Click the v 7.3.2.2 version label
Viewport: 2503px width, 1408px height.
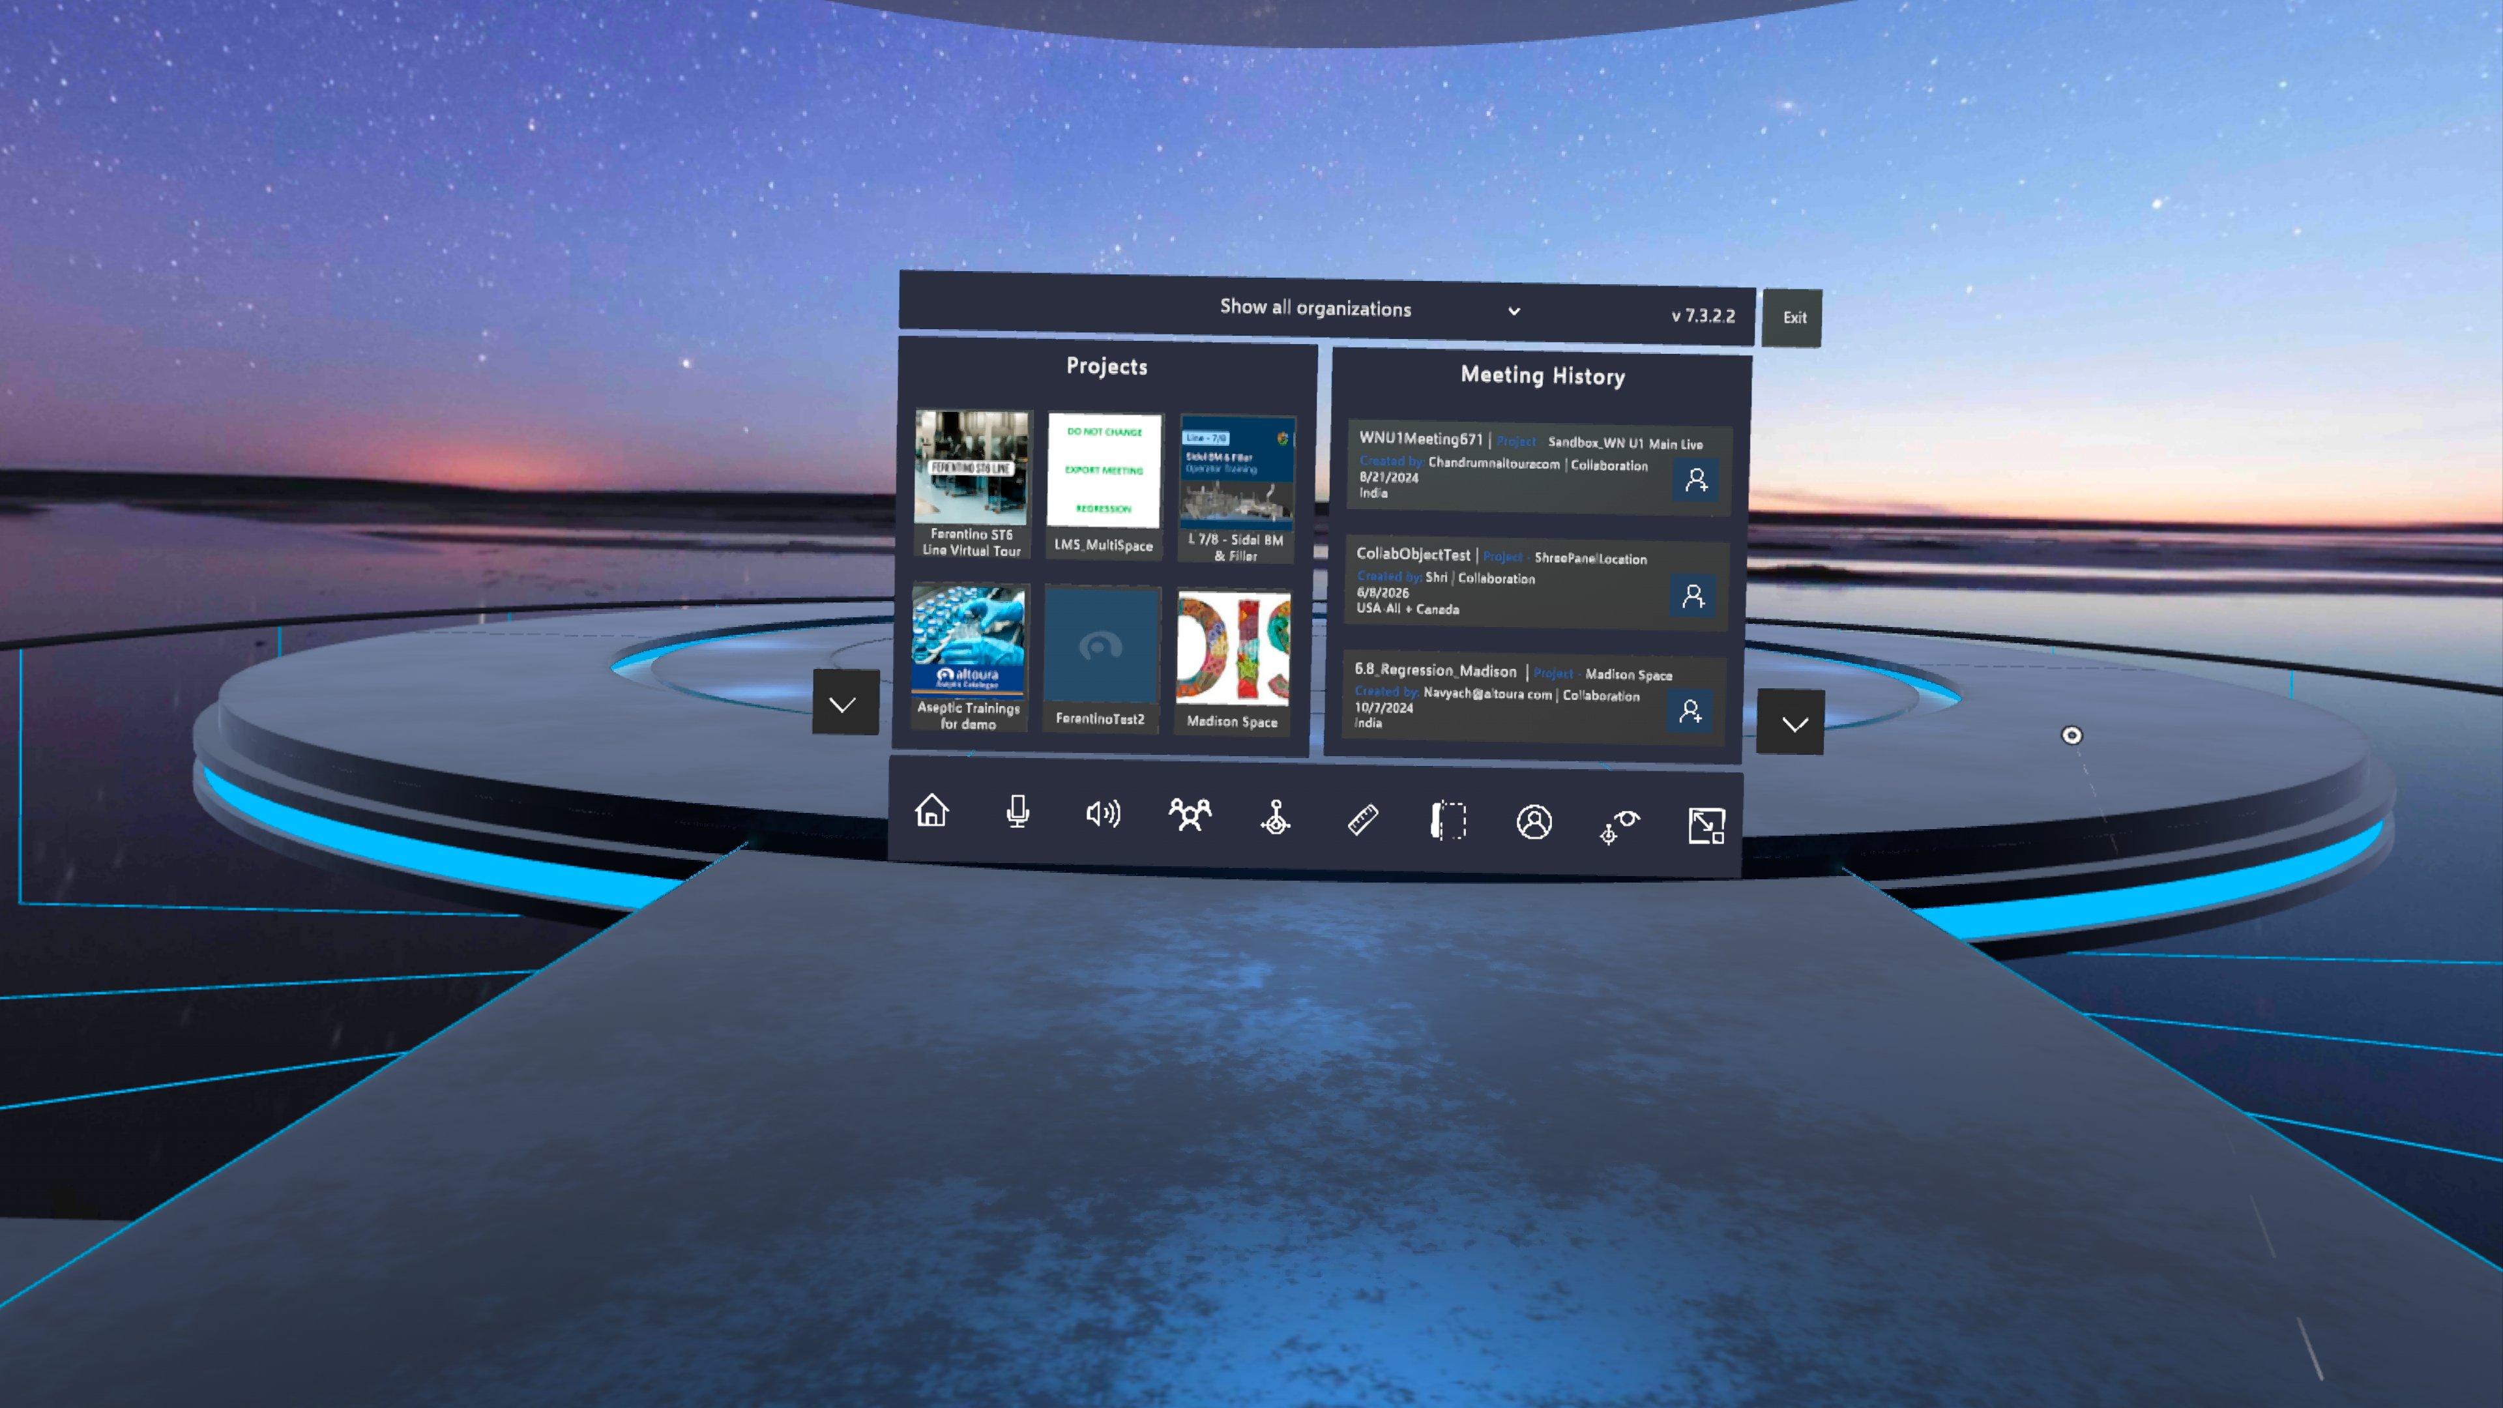1703,315
